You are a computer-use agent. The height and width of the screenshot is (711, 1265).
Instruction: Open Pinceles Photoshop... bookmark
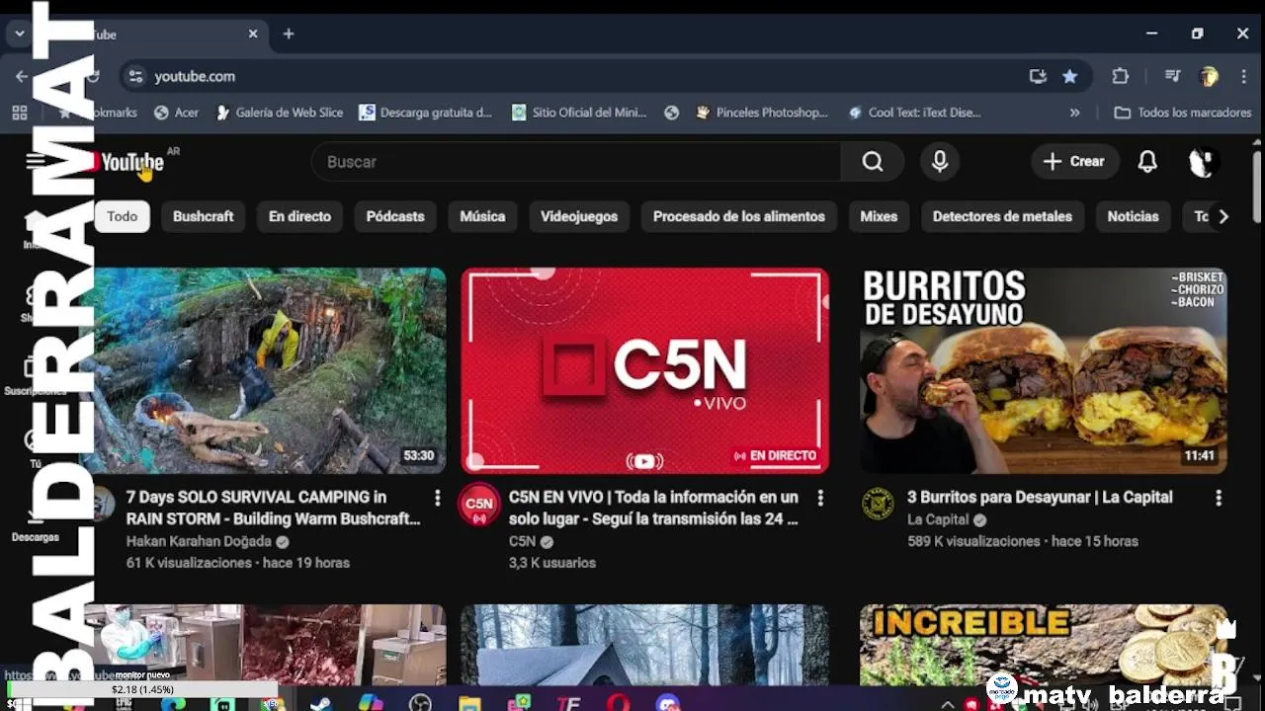762,113
